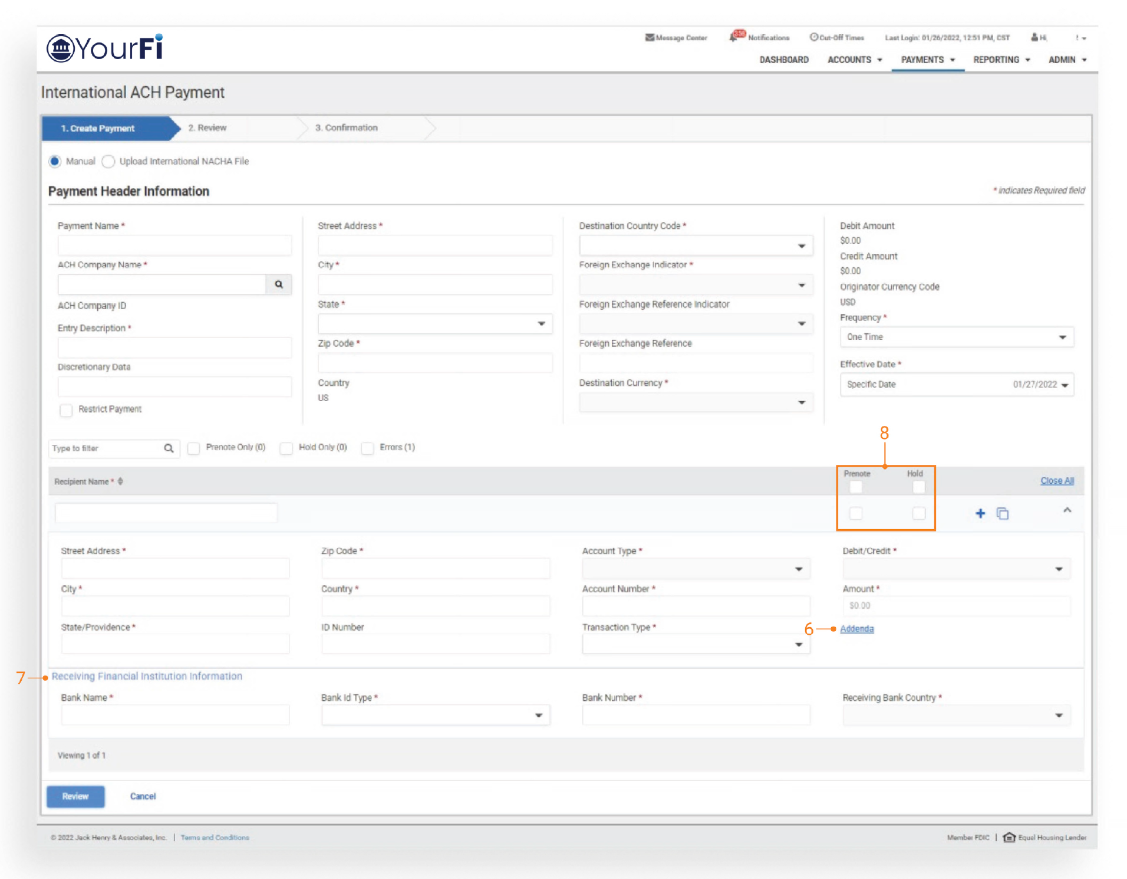Click the user profile icon
1127x879 pixels.
click(1034, 37)
